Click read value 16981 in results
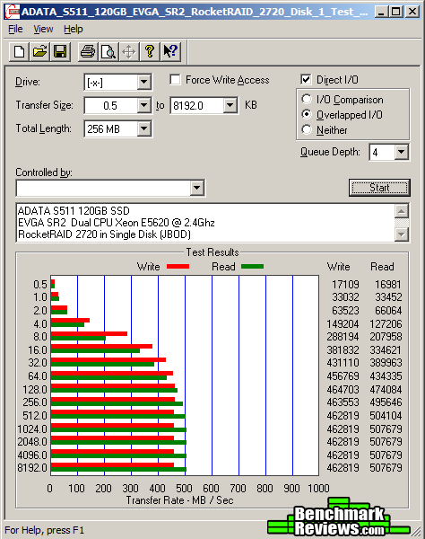 (x=388, y=284)
